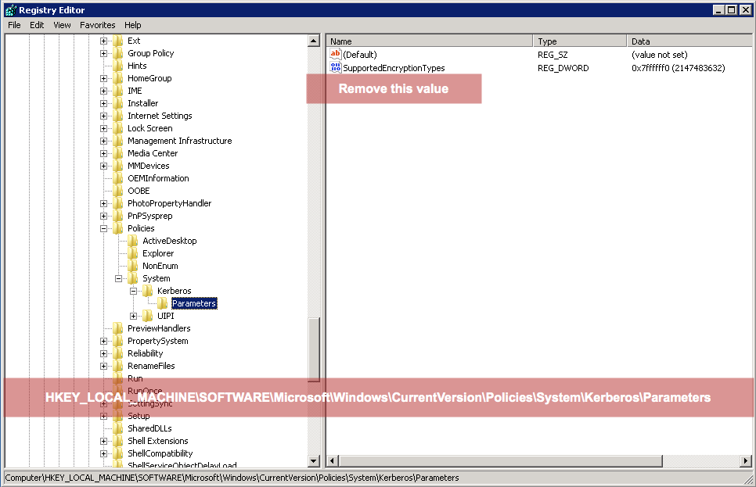
Task: Click the Kerberos folder icon
Action: pyautogui.click(x=148, y=292)
